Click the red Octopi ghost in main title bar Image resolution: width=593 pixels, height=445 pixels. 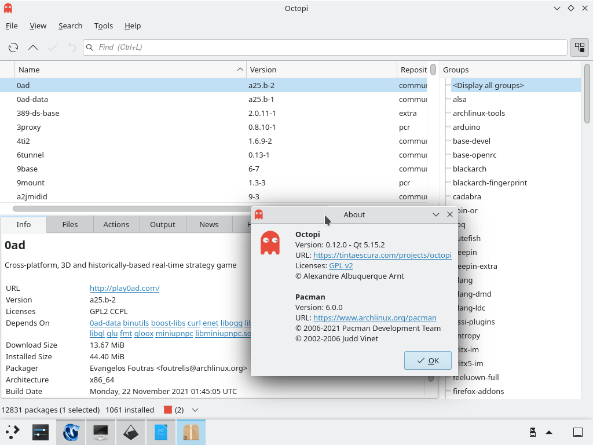coord(8,8)
